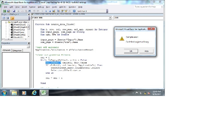
Task: Switch to the Categorized properties tab
Action: (x=17, y=50)
